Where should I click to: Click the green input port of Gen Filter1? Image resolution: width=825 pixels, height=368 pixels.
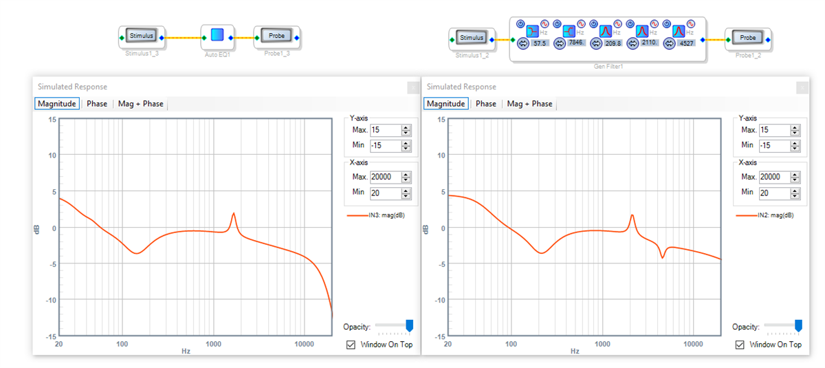coord(513,40)
